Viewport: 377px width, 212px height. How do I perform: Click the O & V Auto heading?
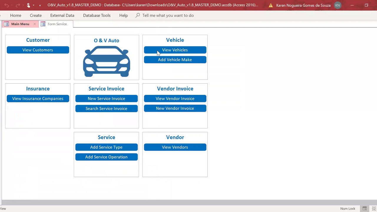(x=106, y=41)
